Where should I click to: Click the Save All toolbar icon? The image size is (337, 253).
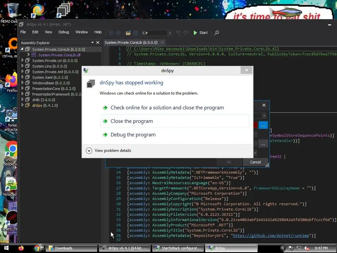[135, 33]
